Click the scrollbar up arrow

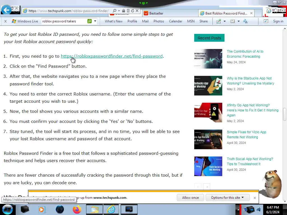click(285, 29)
